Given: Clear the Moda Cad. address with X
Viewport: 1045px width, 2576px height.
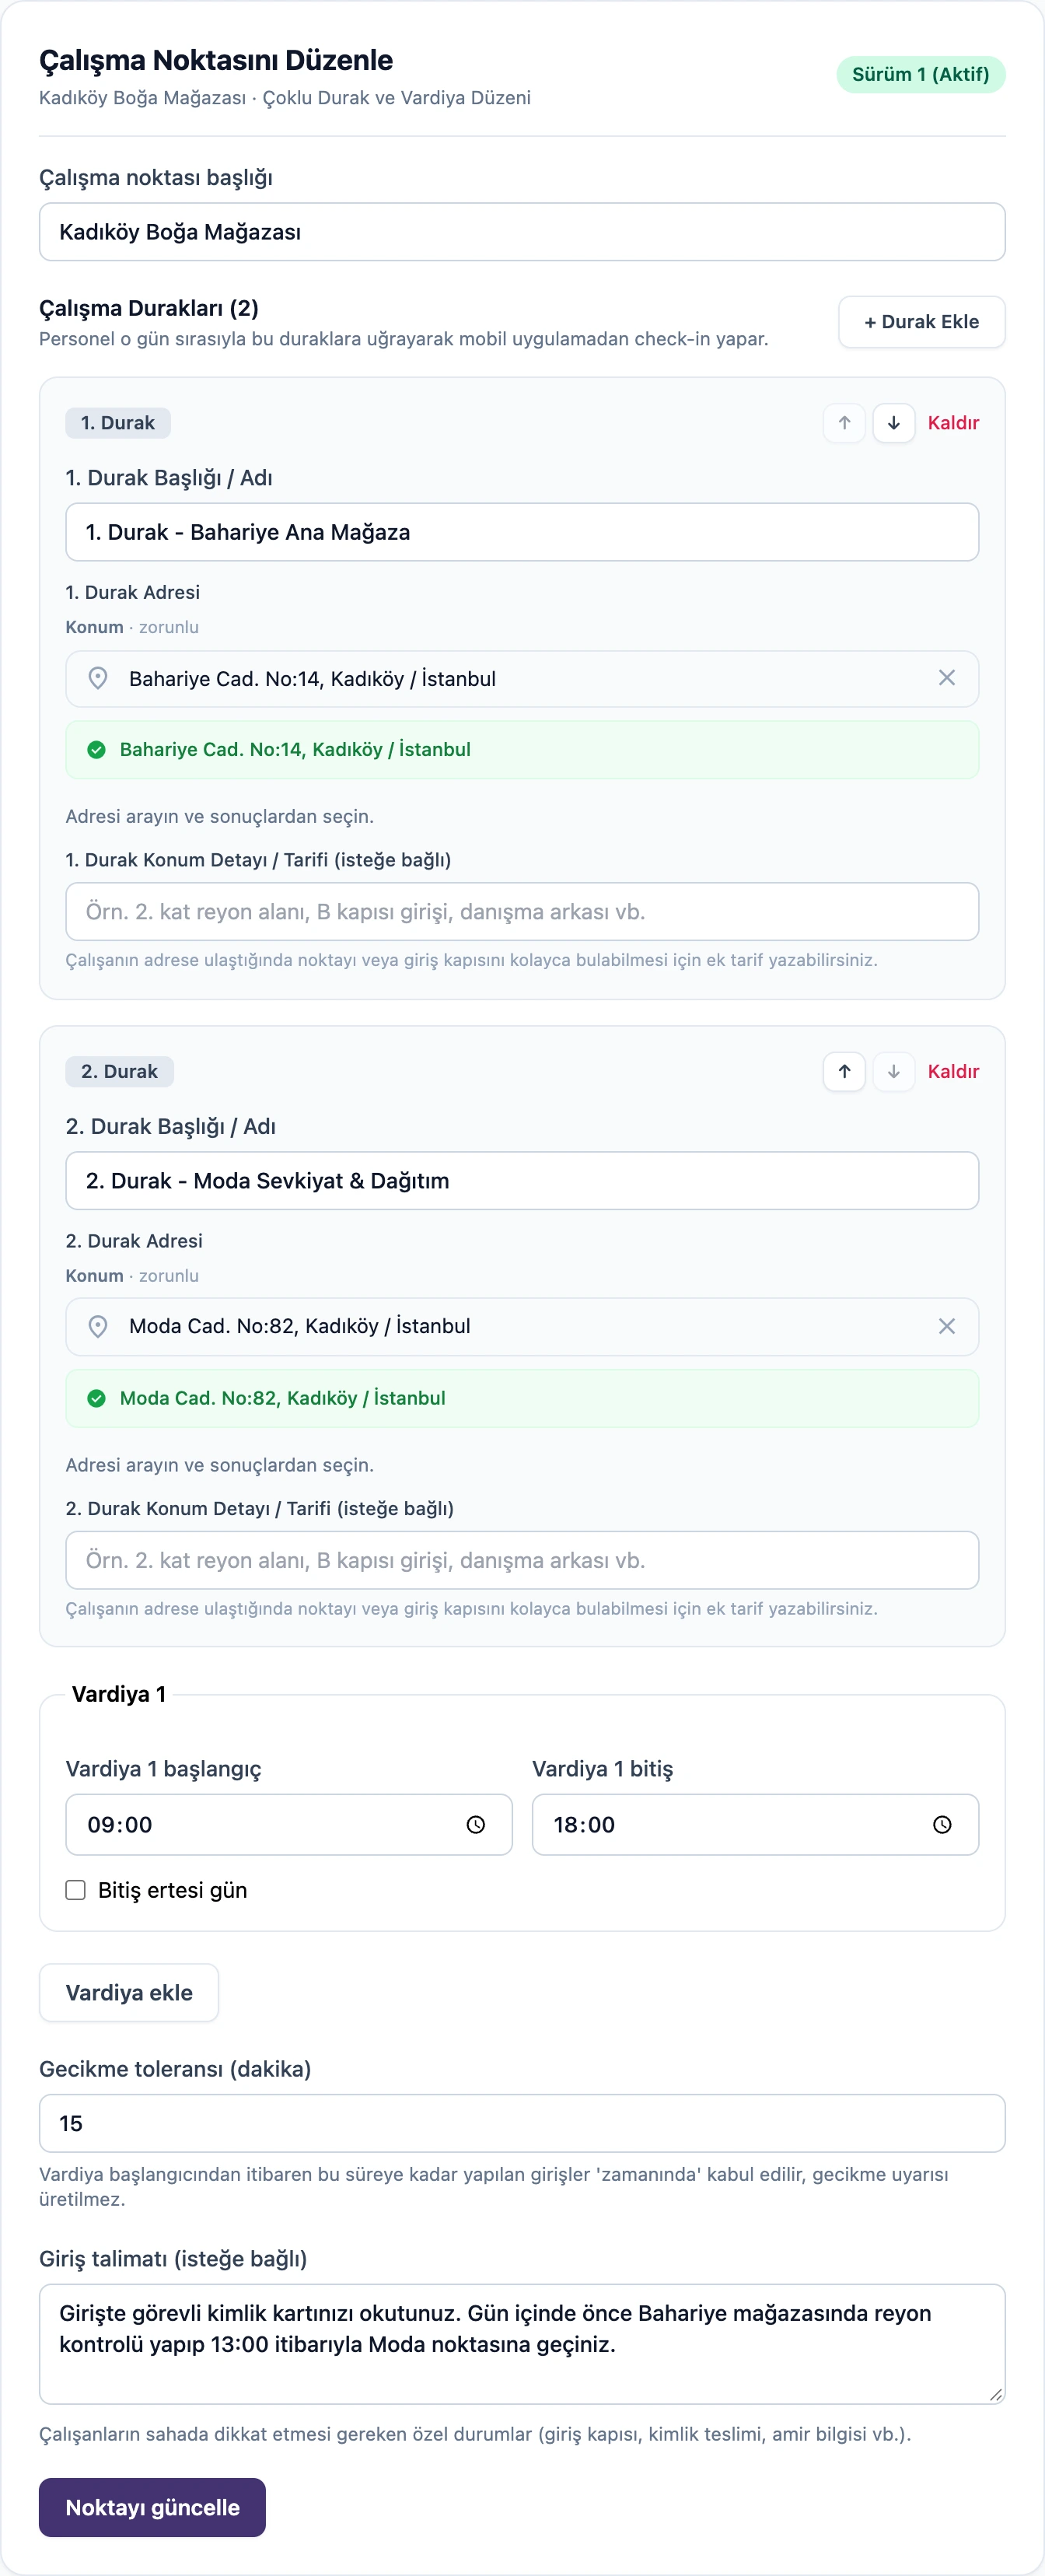Looking at the screenshot, I should (x=946, y=1326).
